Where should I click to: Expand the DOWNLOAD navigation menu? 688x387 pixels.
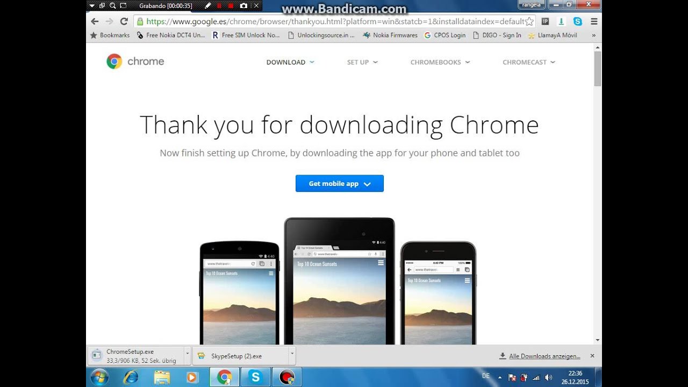tap(290, 62)
